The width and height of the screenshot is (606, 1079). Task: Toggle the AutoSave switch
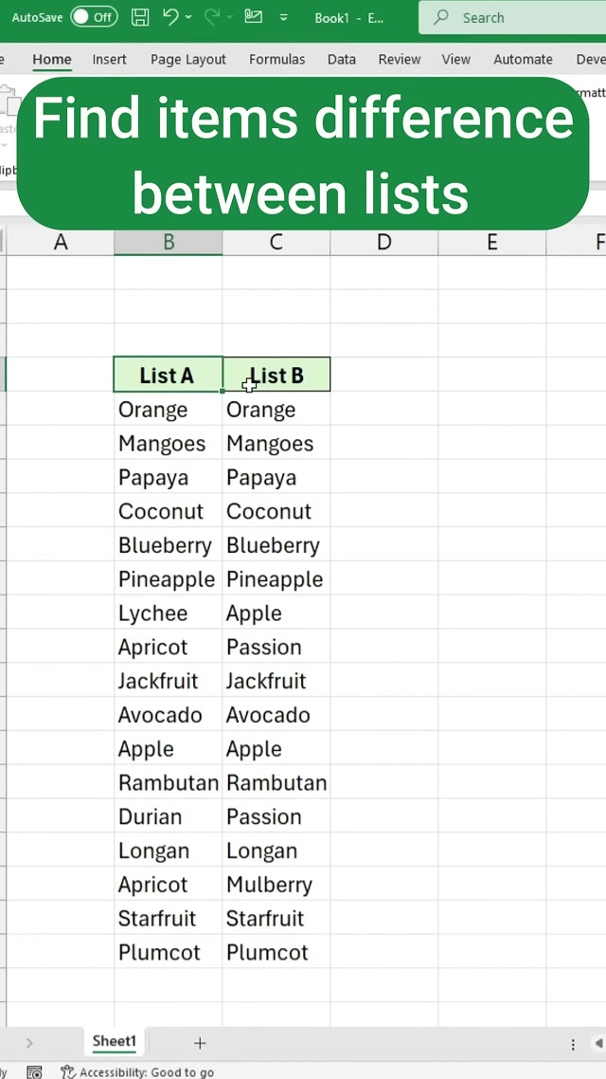[94, 17]
